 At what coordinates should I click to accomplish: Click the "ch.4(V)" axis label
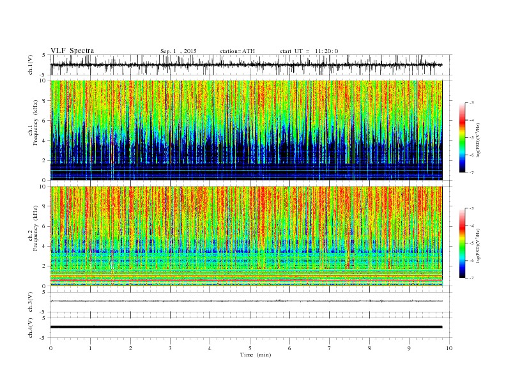31,328
